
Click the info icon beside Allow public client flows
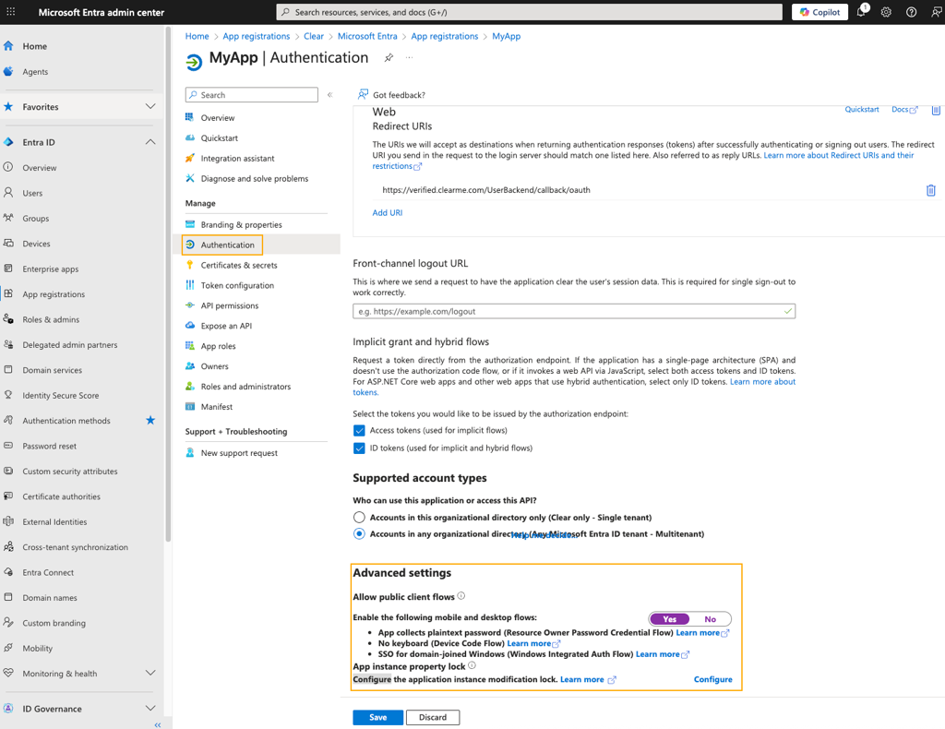[x=461, y=596]
